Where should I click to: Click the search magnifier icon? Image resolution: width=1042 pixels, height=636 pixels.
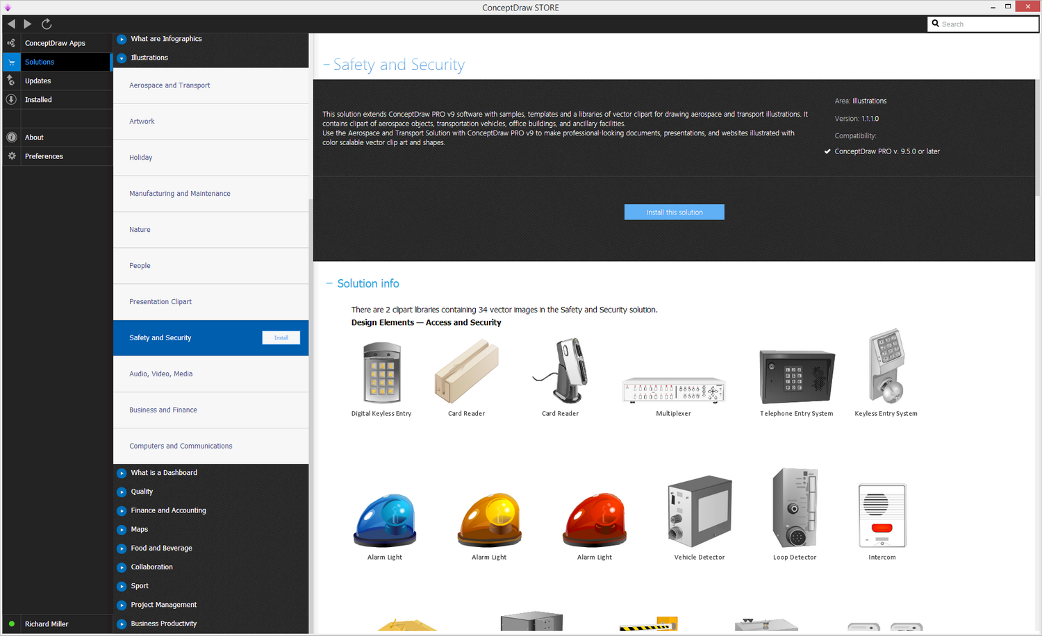[936, 24]
